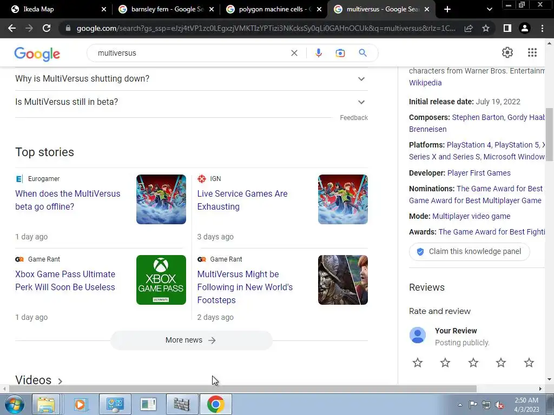Open the tab search dropdown arrow

tap(489, 9)
